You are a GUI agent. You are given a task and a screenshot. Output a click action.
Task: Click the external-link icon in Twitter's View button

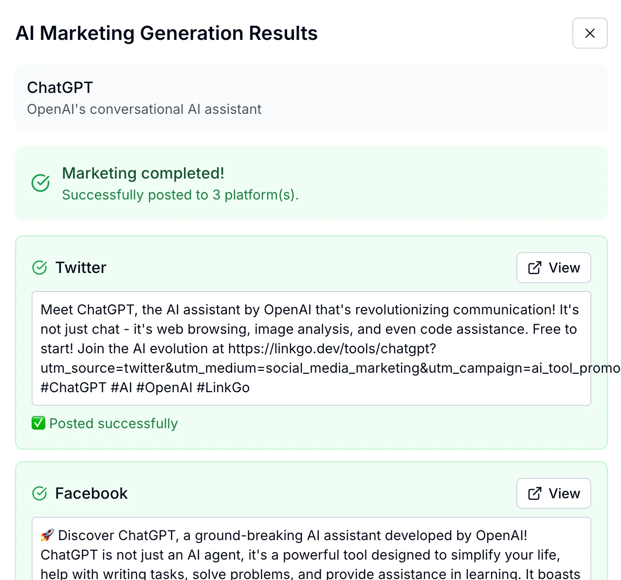click(x=534, y=268)
